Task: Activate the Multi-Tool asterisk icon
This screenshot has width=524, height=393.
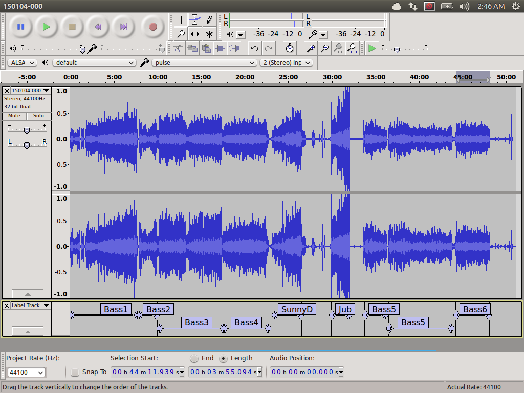Action: click(209, 34)
